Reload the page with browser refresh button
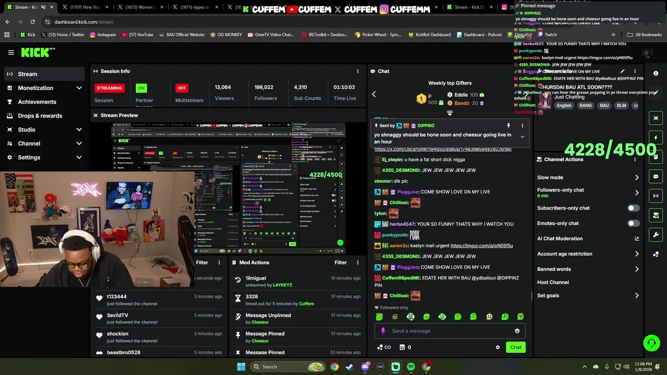 [32, 22]
